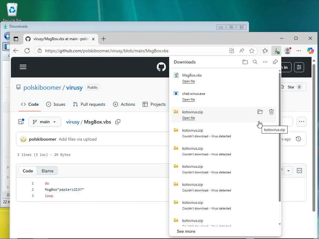Star the virusy repository
319x239 pixels.
pos(291,87)
